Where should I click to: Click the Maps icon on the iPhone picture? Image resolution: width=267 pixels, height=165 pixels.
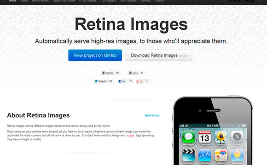[x=221, y=155]
